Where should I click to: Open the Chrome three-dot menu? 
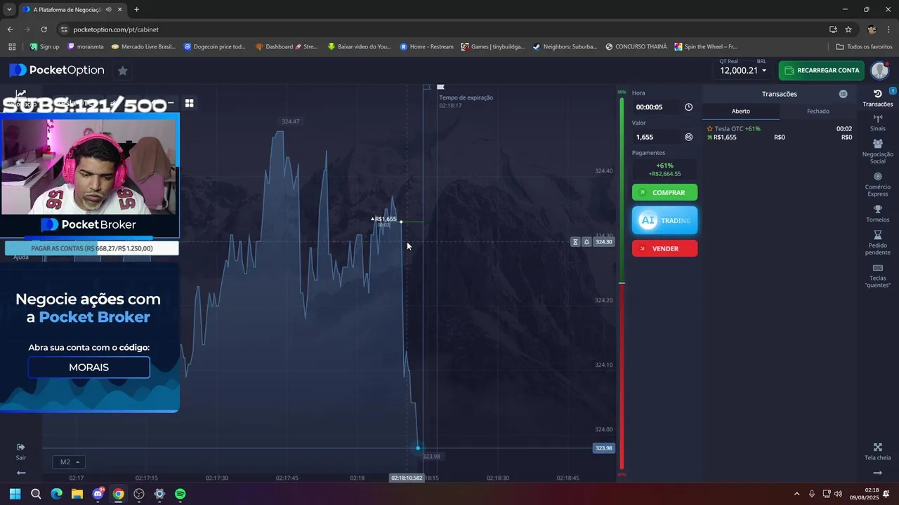tap(889, 29)
